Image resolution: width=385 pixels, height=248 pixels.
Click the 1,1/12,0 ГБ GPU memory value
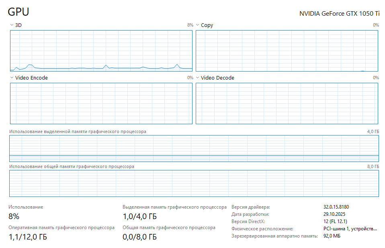coord(28,237)
